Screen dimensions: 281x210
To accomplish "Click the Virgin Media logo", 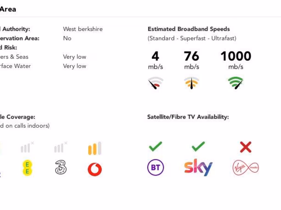I will (246, 168).
